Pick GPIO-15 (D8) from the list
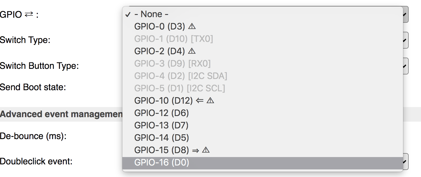The width and height of the screenshot is (421, 177). [263, 150]
